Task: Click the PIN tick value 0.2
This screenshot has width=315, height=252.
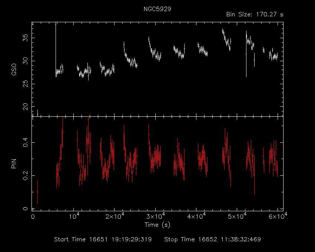Action: pyautogui.click(x=26, y=175)
